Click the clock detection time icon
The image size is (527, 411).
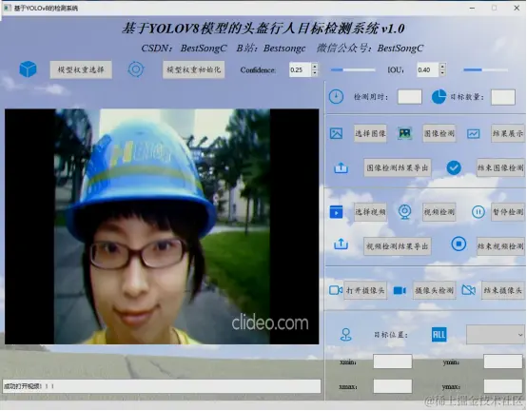pyautogui.click(x=336, y=97)
